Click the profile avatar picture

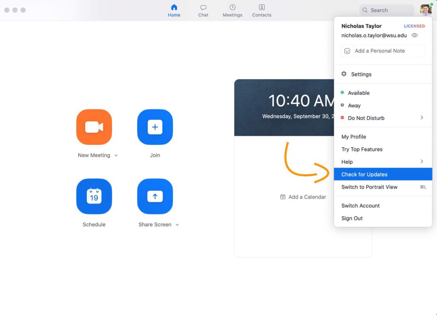click(x=425, y=10)
